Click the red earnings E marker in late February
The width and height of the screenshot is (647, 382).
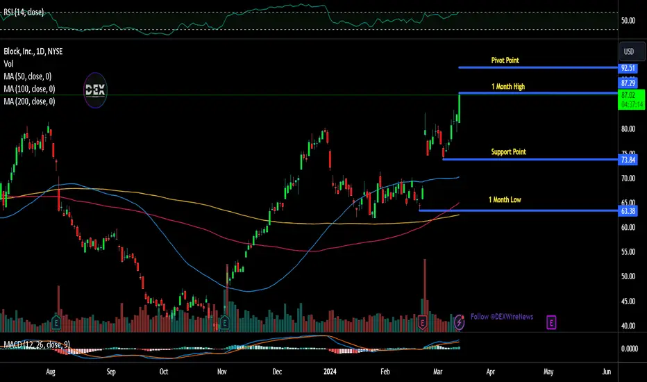click(x=422, y=322)
